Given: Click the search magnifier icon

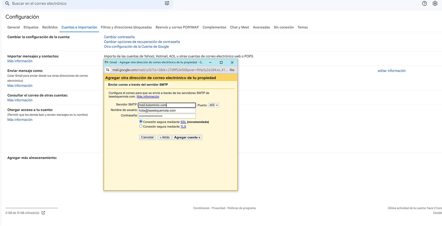Looking at the screenshot, I should pyautogui.click(x=7, y=4).
